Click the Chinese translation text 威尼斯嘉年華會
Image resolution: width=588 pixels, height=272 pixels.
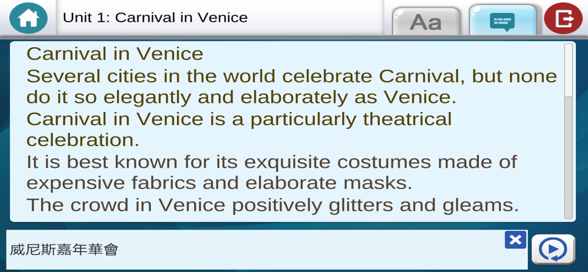click(64, 250)
